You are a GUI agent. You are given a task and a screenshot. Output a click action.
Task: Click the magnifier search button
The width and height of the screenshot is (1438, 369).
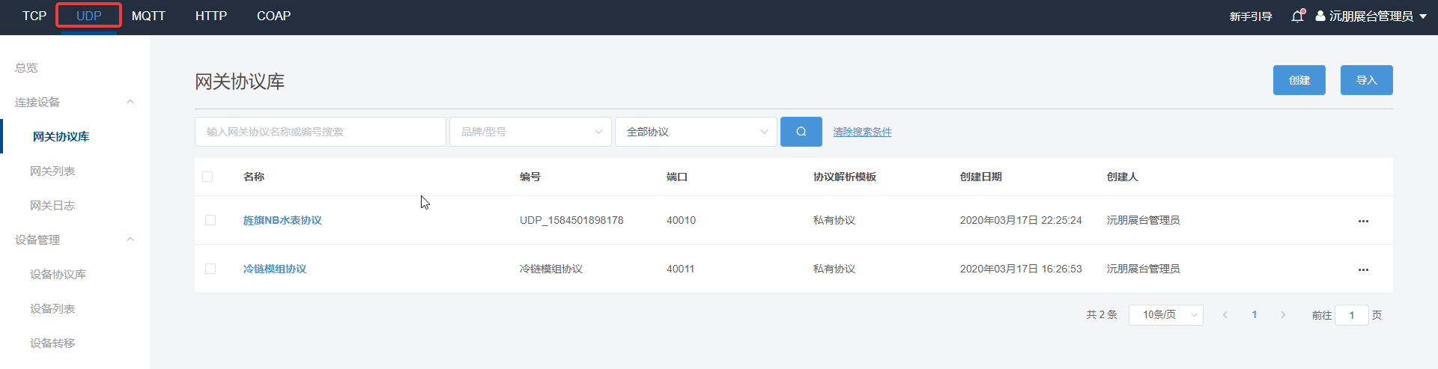click(801, 132)
